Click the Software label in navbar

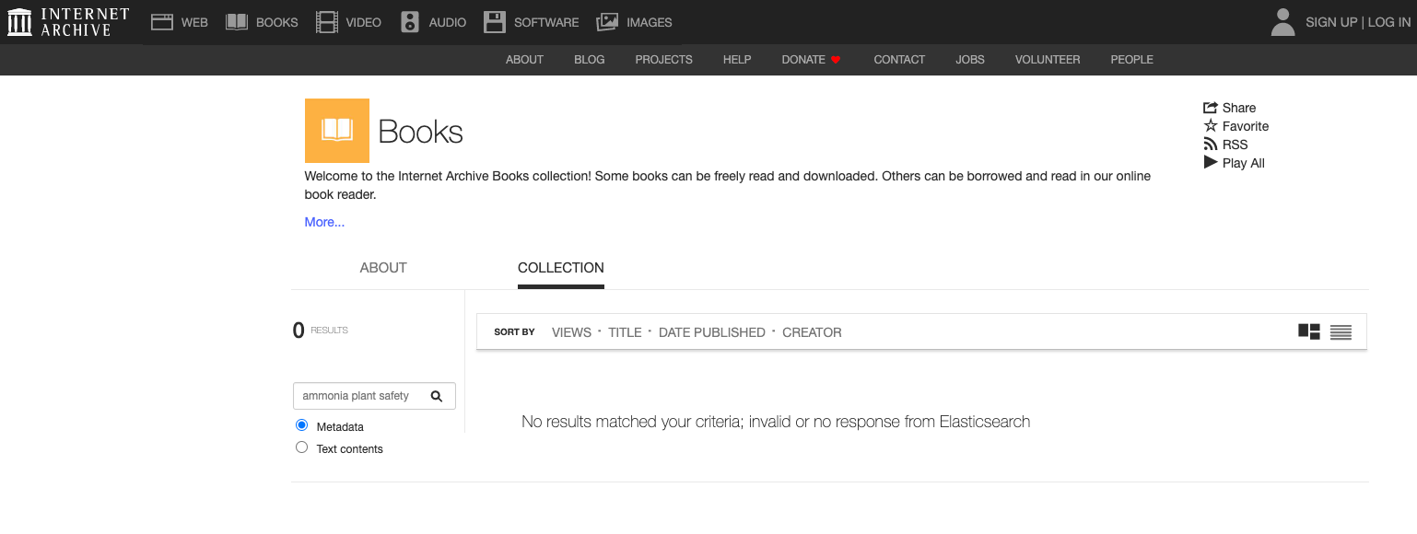pos(546,22)
